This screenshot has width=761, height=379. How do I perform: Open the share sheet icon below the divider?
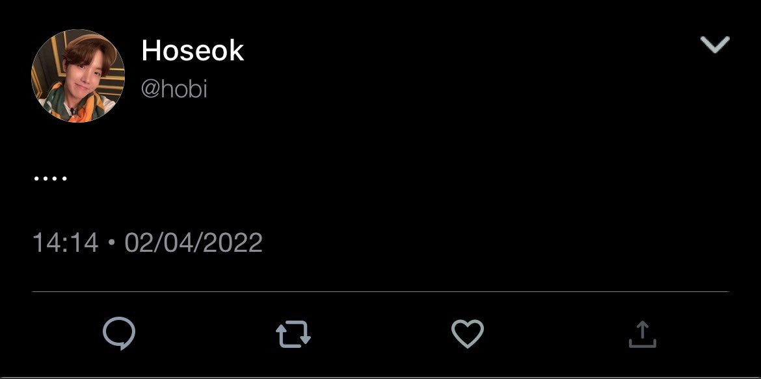tap(642, 334)
